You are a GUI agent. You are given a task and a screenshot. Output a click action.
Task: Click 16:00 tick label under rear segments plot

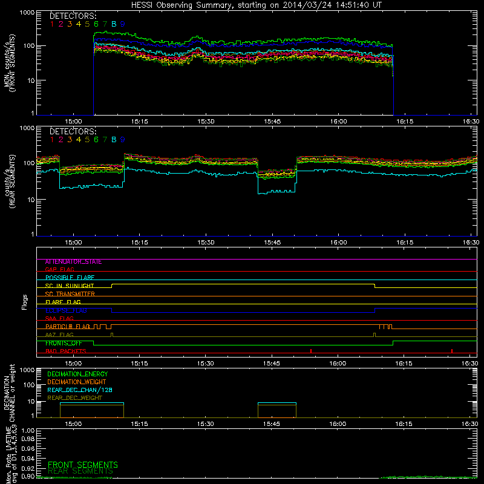[x=339, y=243]
